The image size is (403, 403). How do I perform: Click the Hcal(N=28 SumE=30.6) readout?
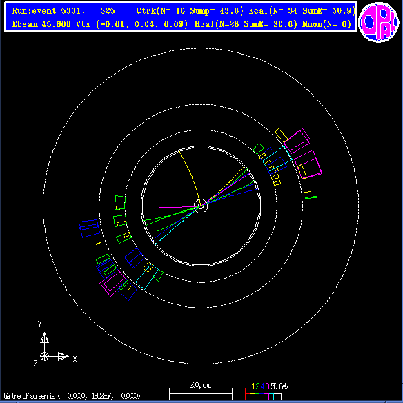point(246,24)
